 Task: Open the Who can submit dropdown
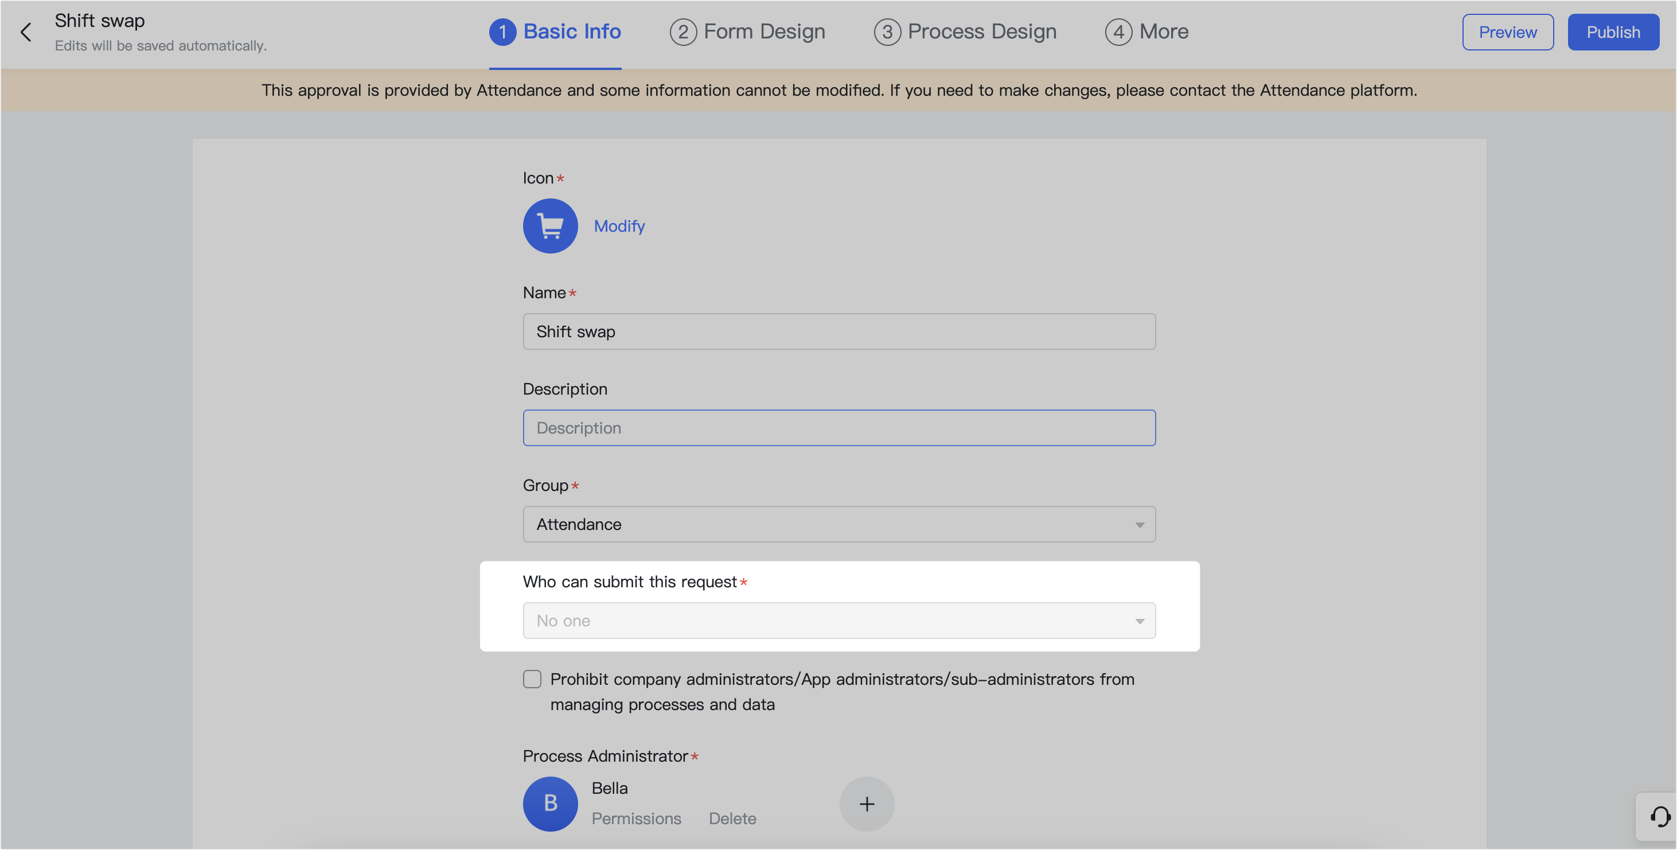[838, 620]
